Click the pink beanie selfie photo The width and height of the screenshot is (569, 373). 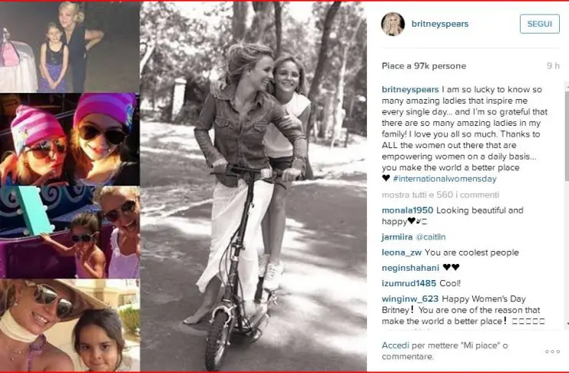point(70,139)
